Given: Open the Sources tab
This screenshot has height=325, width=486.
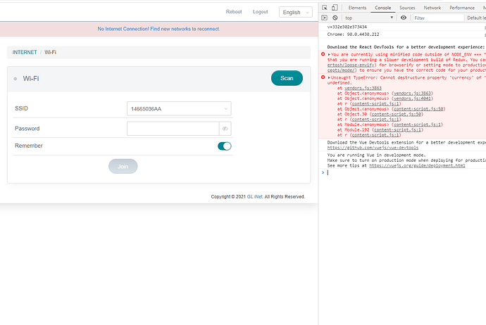Looking at the screenshot, I should pos(407,8).
